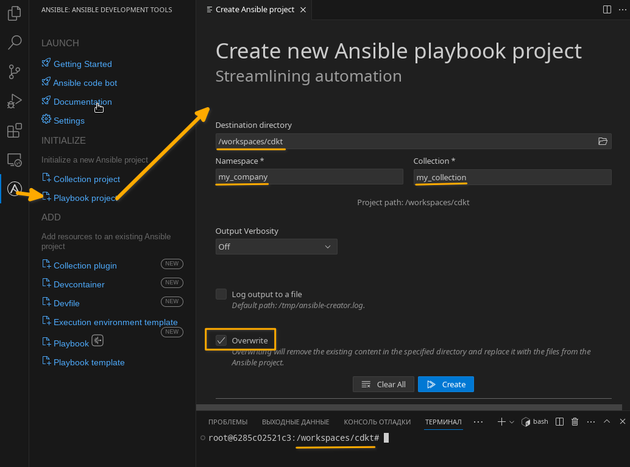Image resolution: width=630 pixels, height=467 pixels.
Task: Uncheck the Overwrite checkbox
Action: [221, 340]
